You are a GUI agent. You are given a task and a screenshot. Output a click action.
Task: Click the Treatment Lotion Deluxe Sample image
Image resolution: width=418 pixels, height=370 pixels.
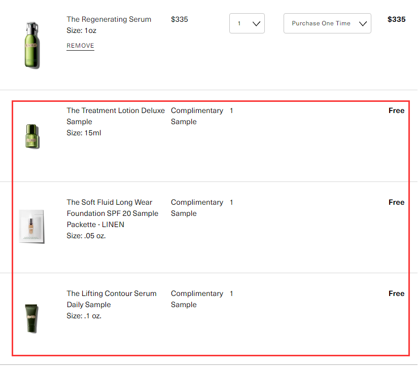[32, 136]
